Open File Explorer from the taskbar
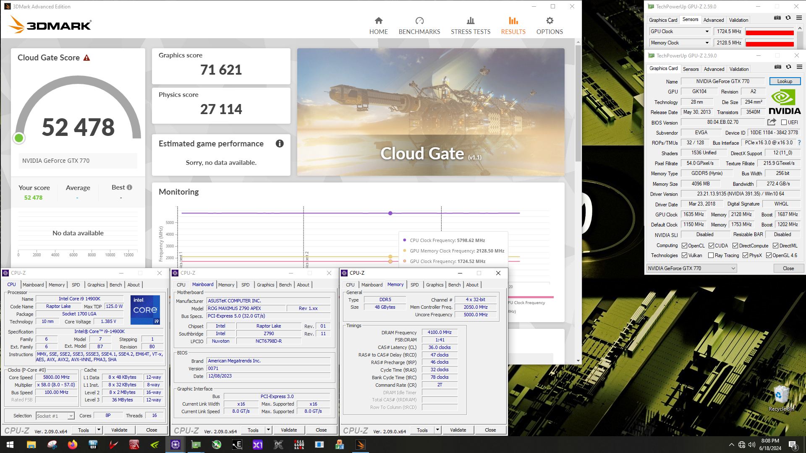Screen dimensions: 806x453 coord(31,445)
